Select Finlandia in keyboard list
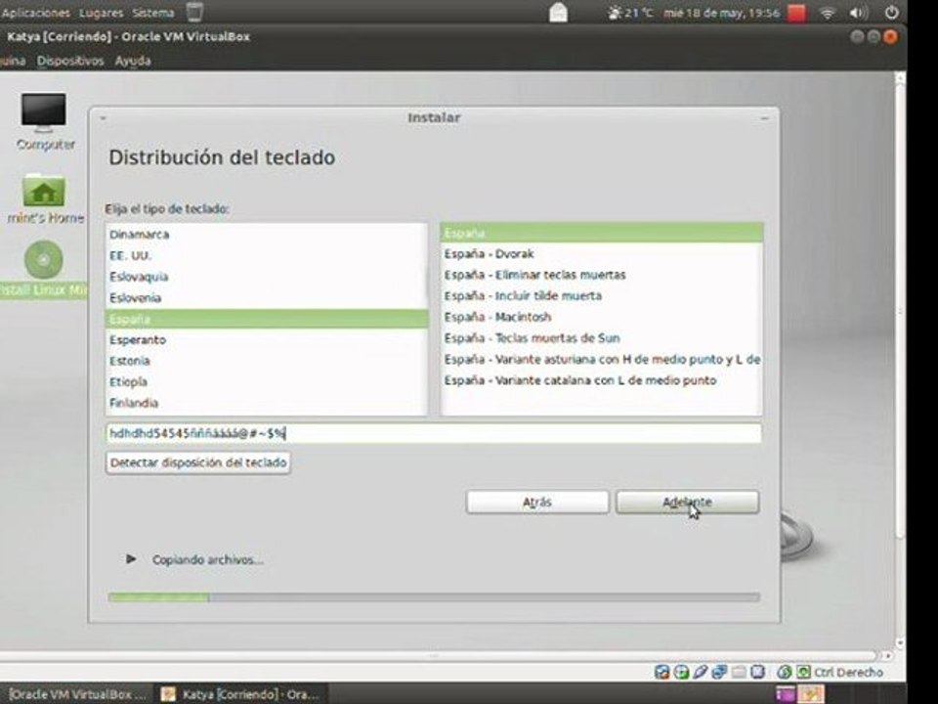The image size is (938, 704). (x=267, y=402)
